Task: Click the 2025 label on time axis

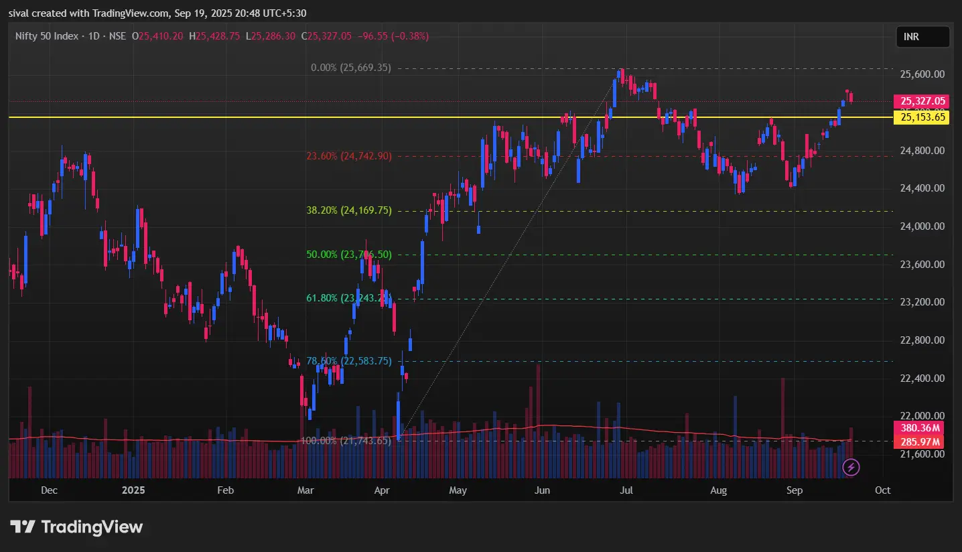Action: [x=134, y=490]
